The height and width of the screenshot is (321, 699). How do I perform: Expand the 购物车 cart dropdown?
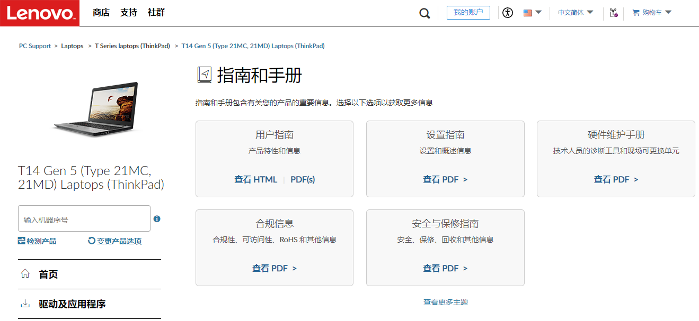coord(668,12)
